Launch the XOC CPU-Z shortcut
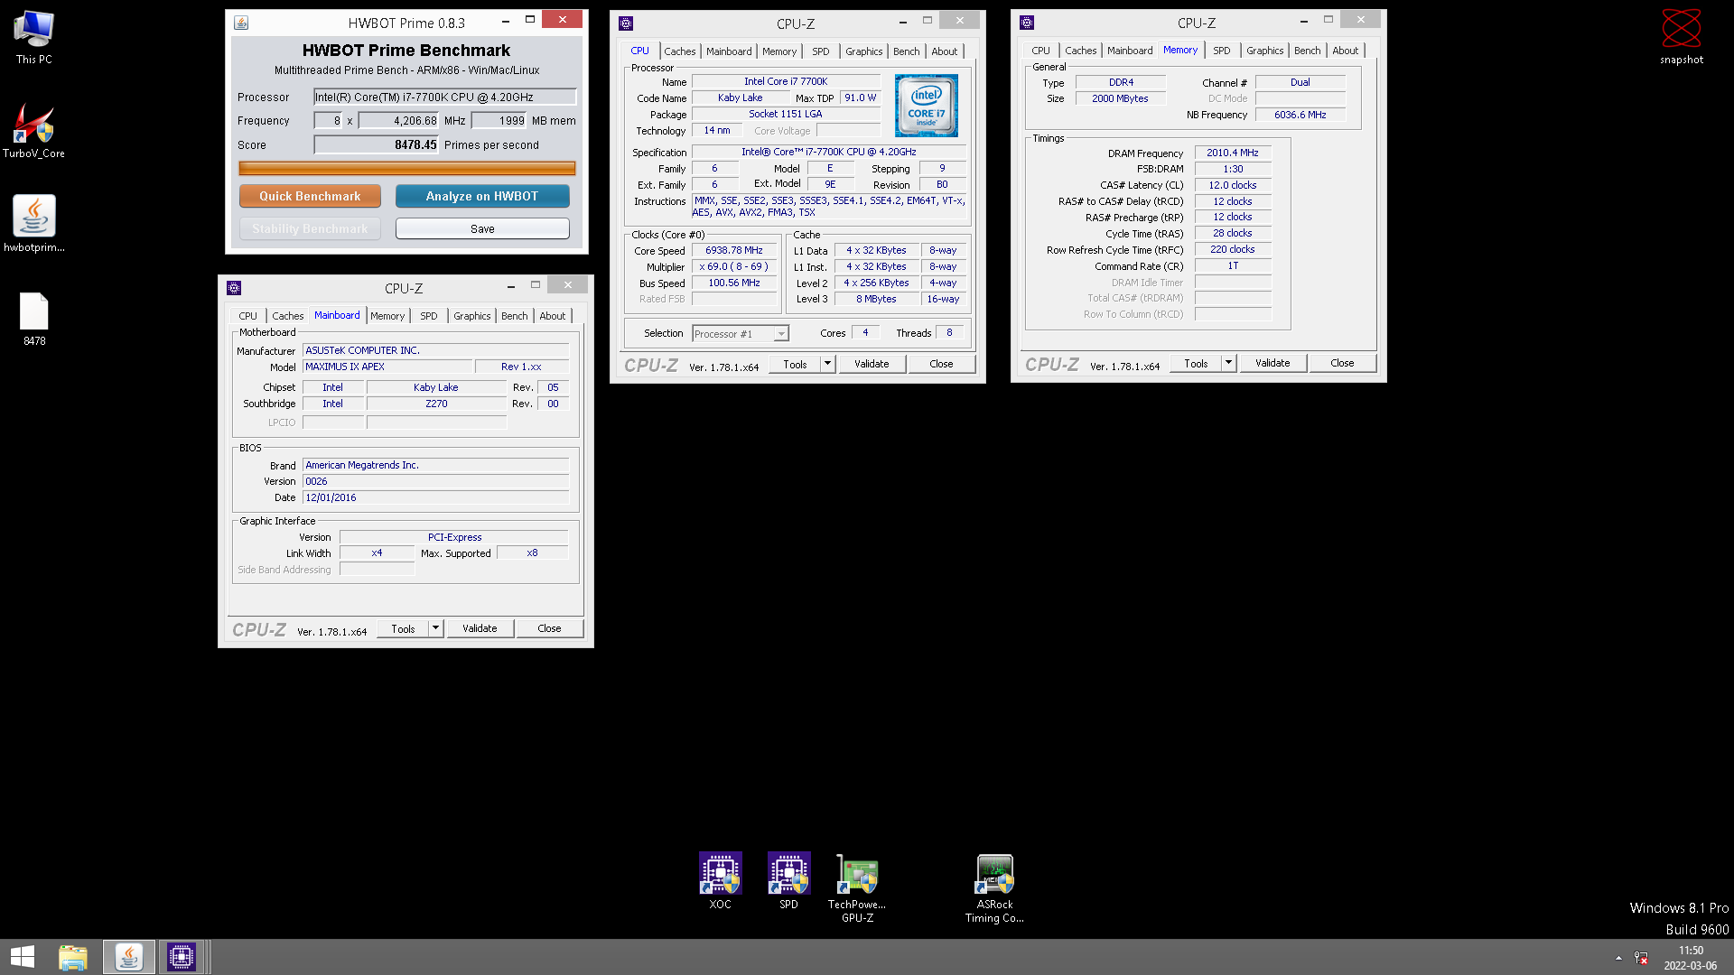The height and width of the screenshot is (975, 1734). coord(720,881)
